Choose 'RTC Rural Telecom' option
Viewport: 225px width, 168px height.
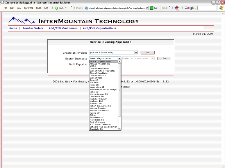pyautogui.click(x=104, y=124)
